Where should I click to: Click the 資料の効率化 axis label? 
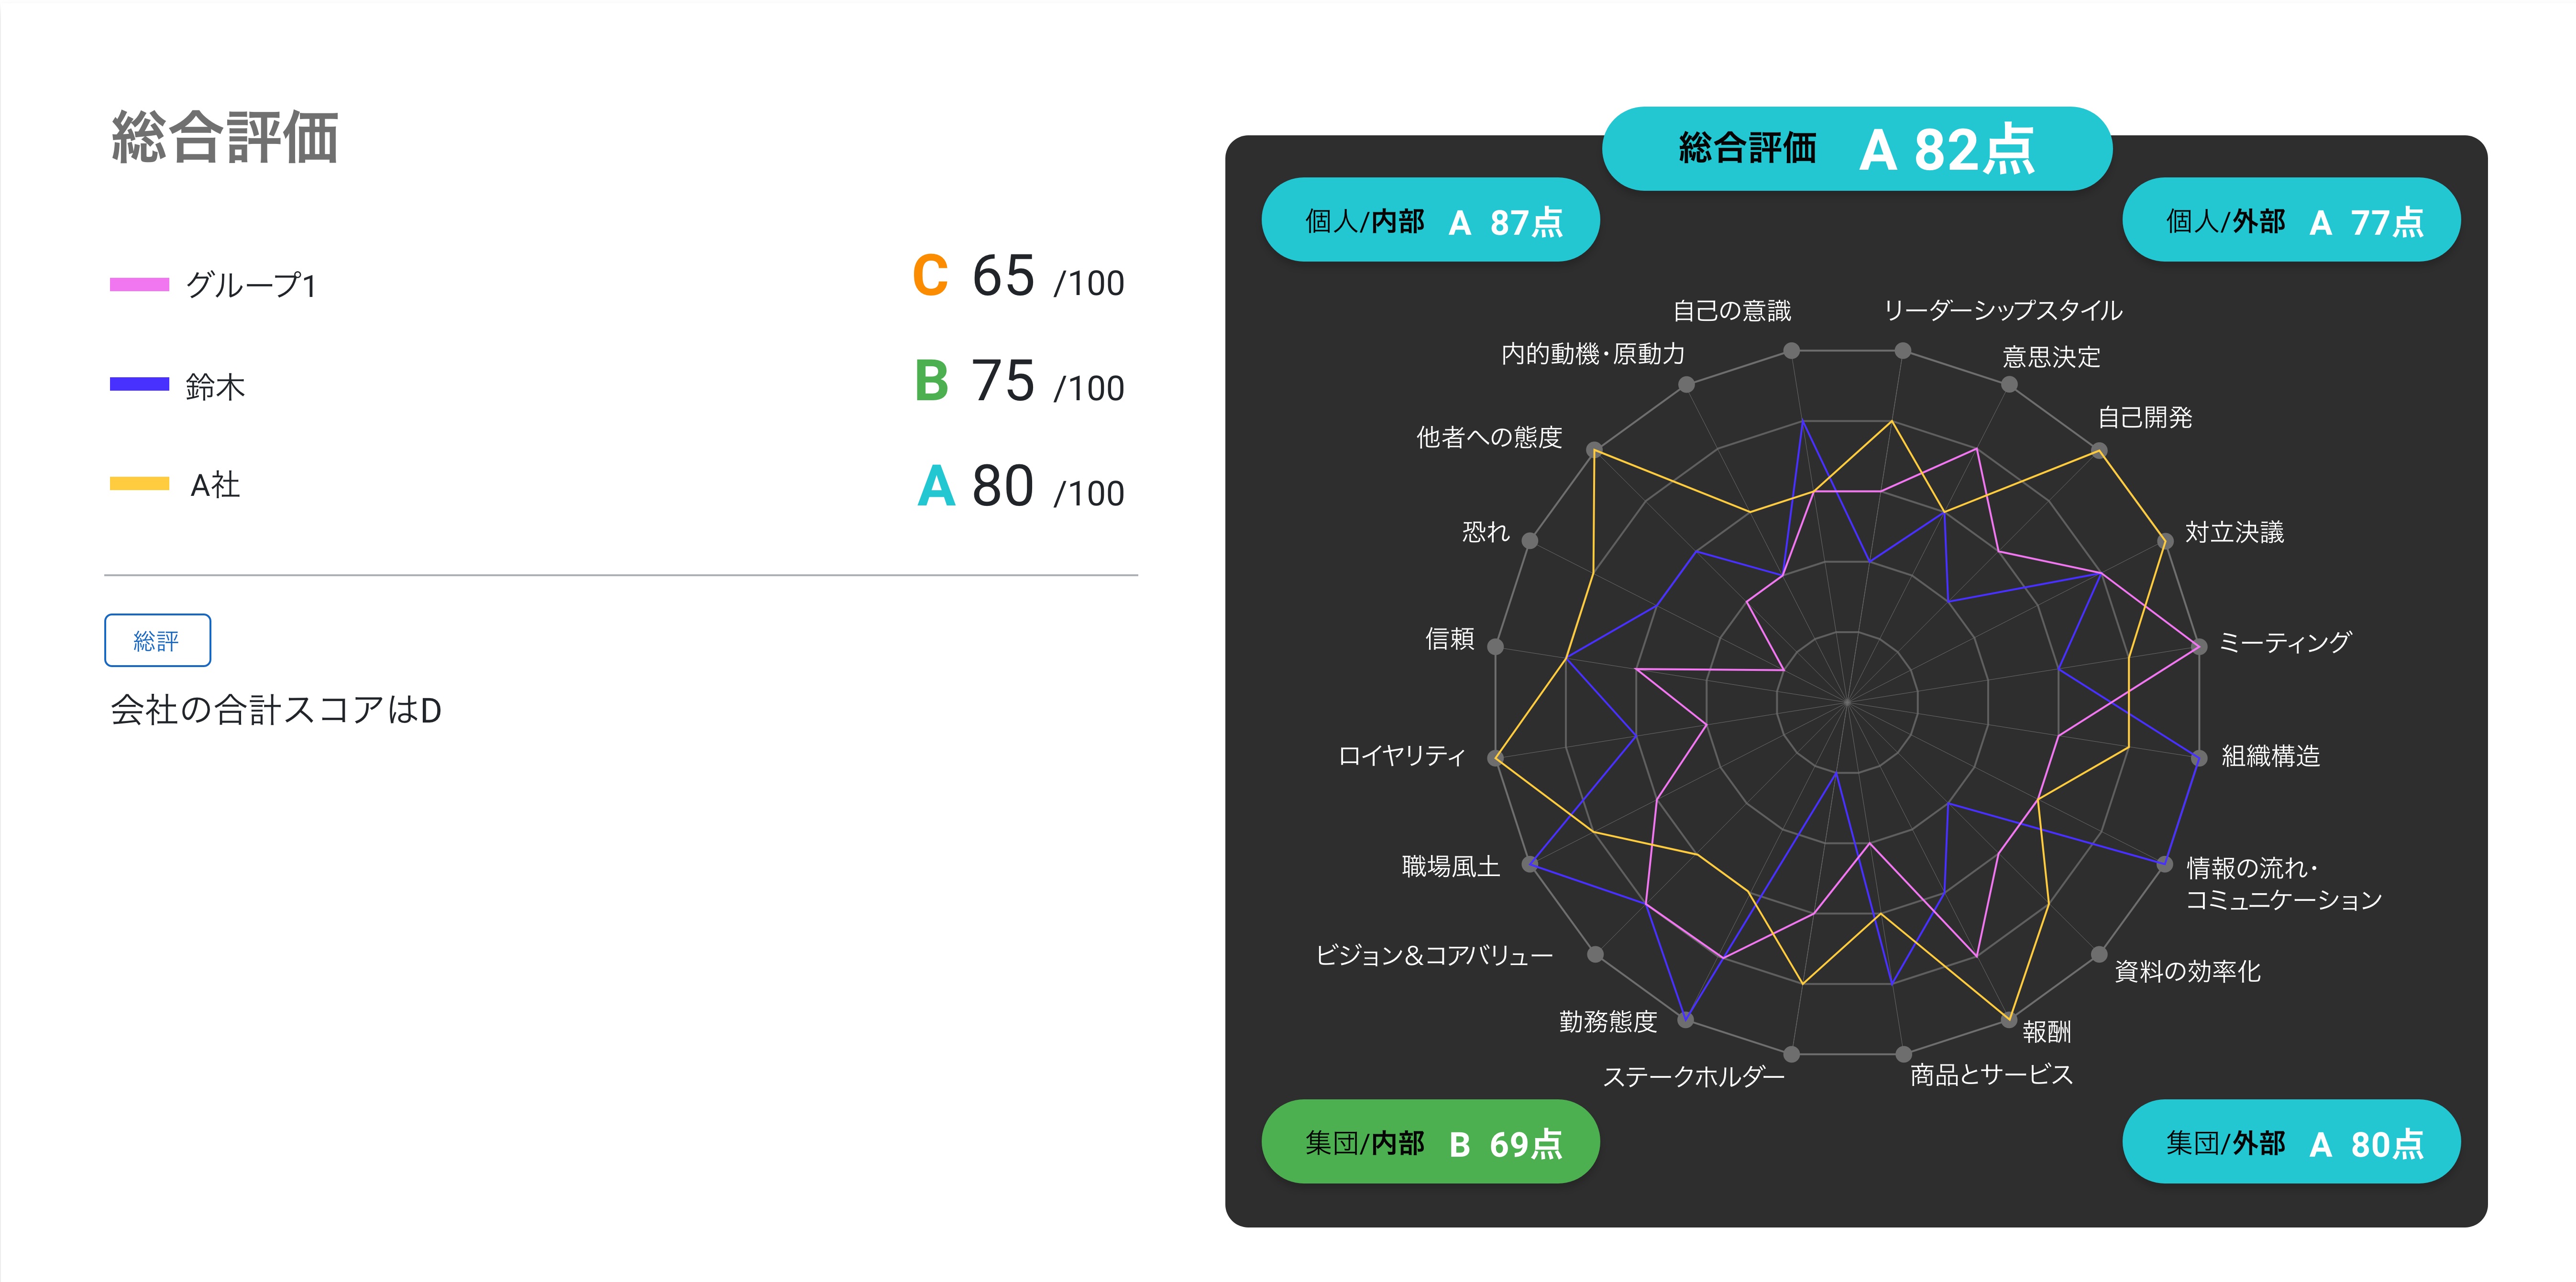[x=2187, y=971]
